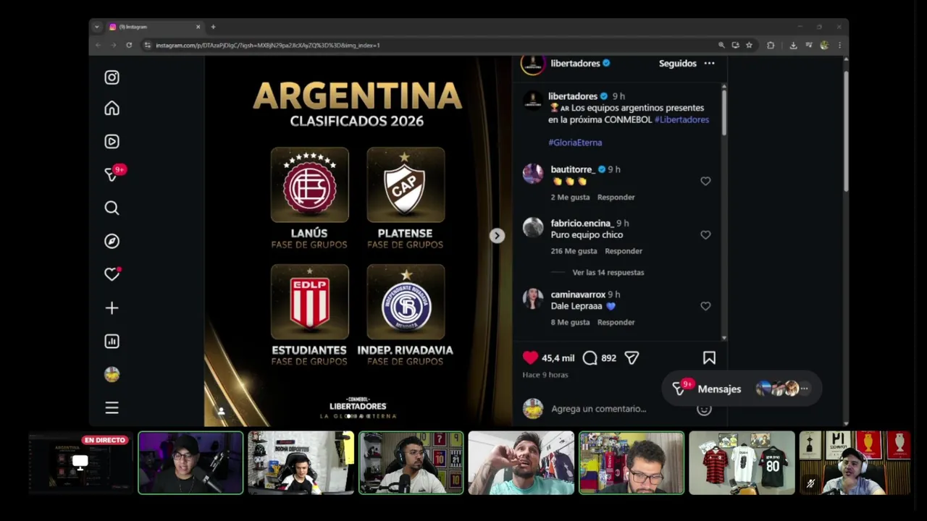
Task: Click the instagram.com address bar
Action: tap(427, 45)
